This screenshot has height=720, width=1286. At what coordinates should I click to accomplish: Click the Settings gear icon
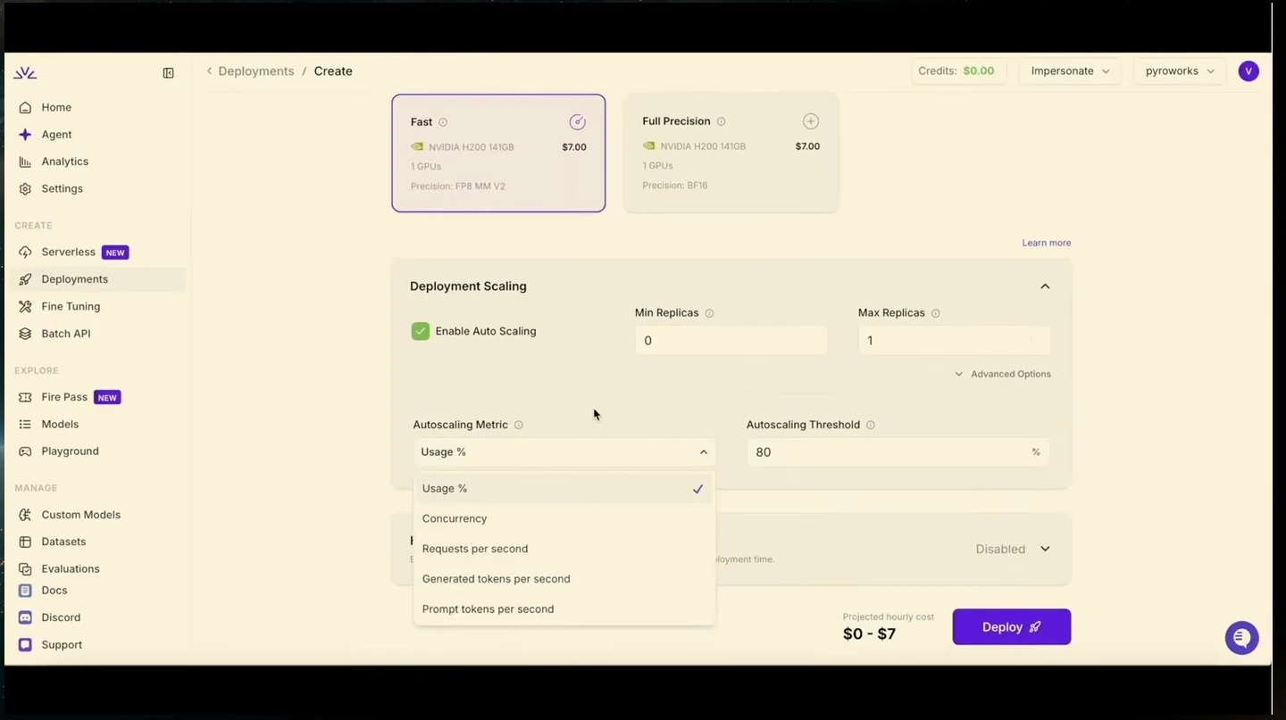coord(25,189)
